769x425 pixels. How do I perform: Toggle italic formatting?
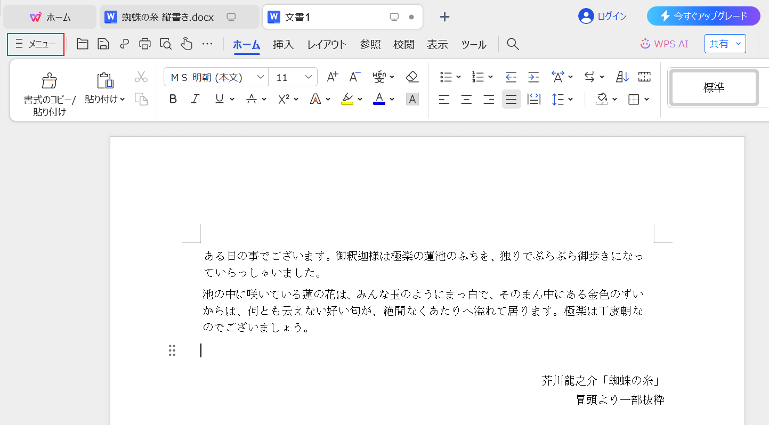click(x=195, y=99)
